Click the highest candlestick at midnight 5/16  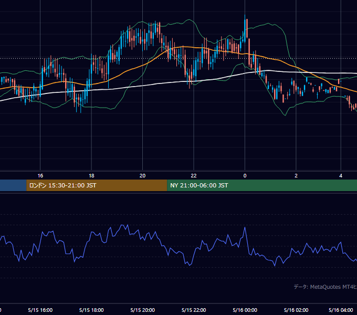coord(245,28)
